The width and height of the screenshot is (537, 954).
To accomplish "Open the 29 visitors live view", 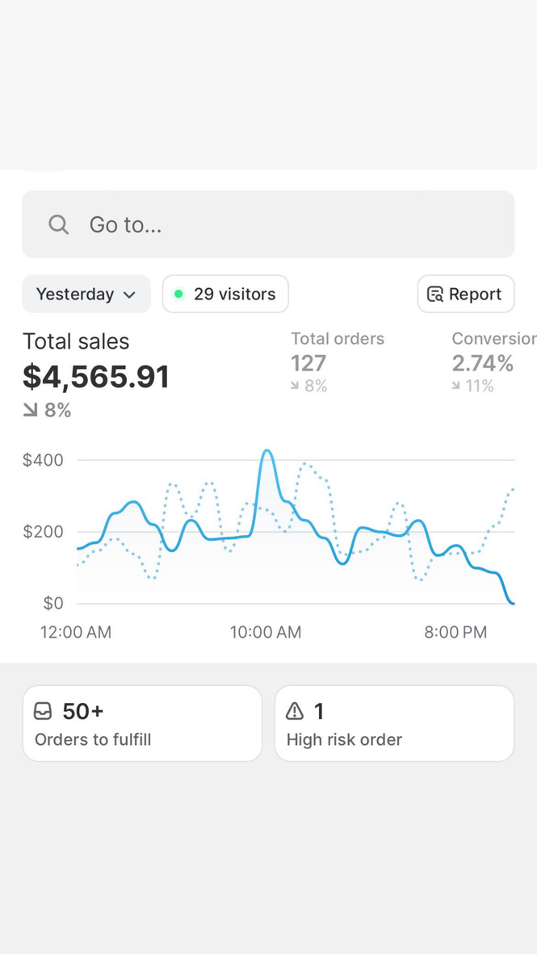I will coord(225,294).
